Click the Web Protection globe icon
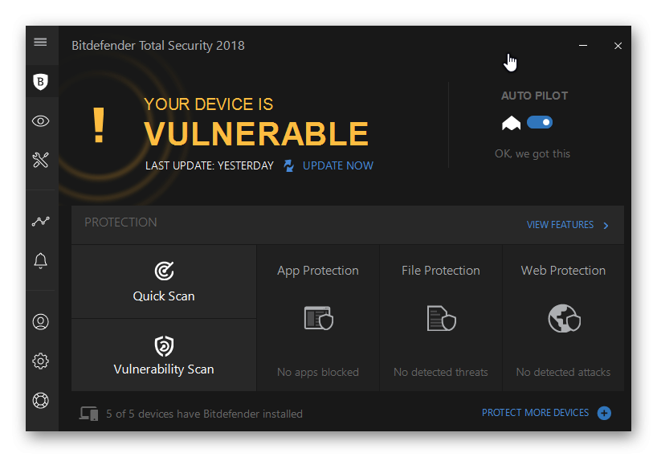 click(564, 318)
